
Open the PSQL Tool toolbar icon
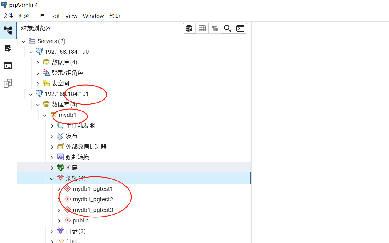(240, 28)
